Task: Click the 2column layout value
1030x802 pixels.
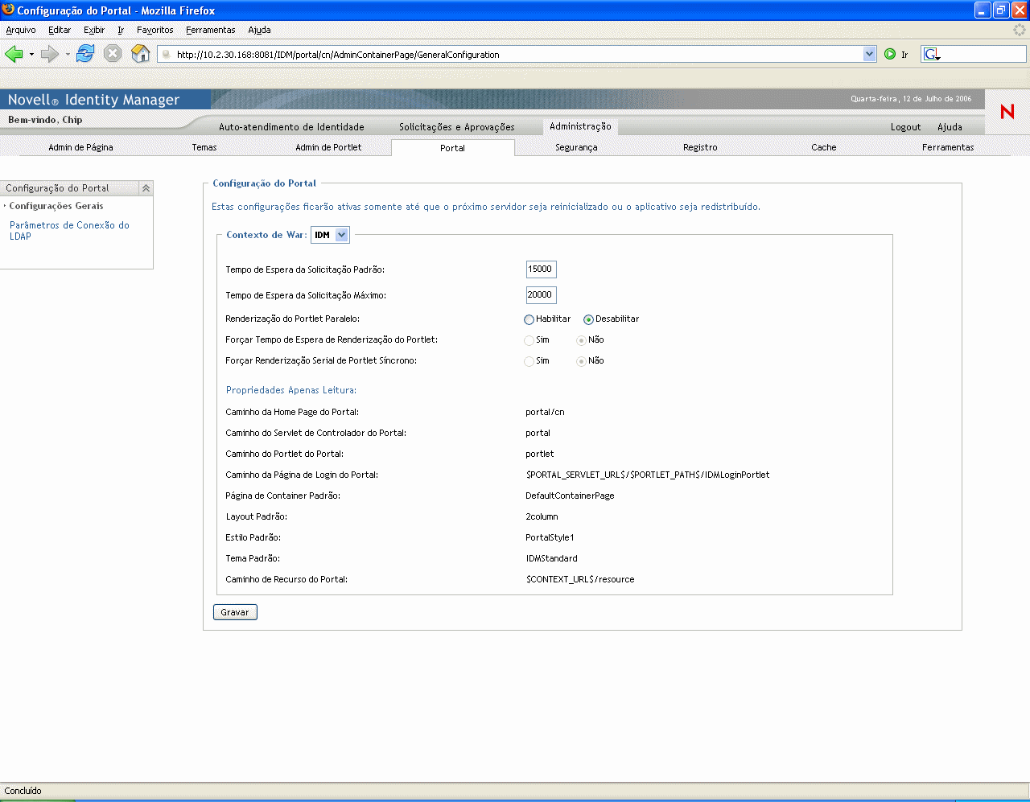Action: point(542,516)
